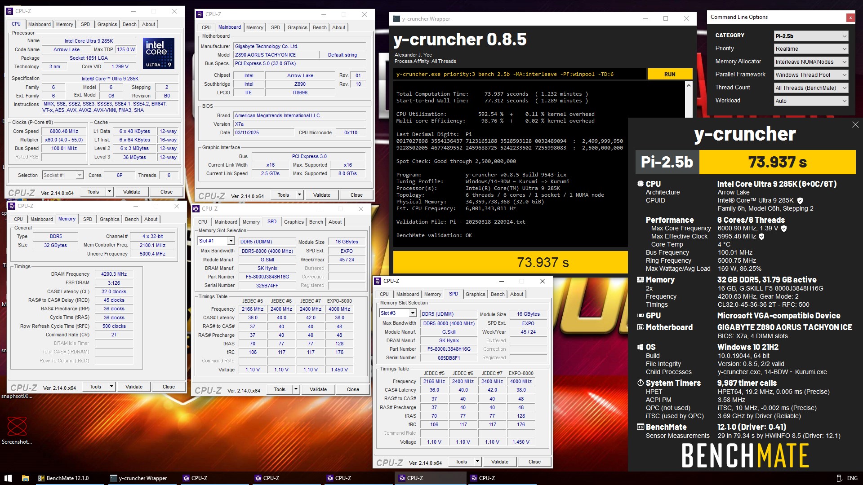
Task: Click CPU Microcode 0x110 value
Action: 351,132
